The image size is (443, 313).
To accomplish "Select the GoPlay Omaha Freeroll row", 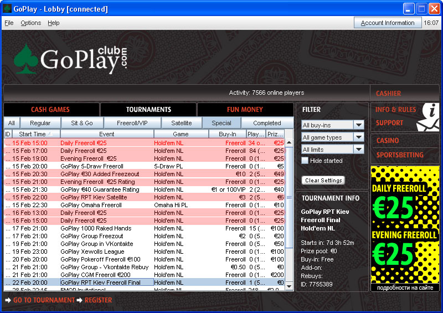I will tap(144, 205).
